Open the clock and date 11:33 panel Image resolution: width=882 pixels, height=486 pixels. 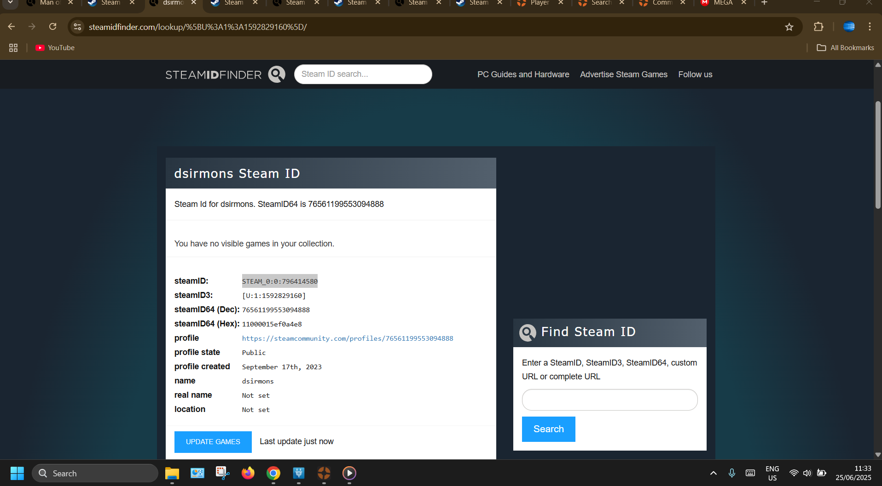point(853,473)
